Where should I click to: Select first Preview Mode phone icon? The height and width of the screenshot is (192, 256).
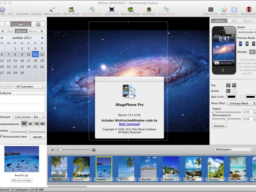pos(240,44)
